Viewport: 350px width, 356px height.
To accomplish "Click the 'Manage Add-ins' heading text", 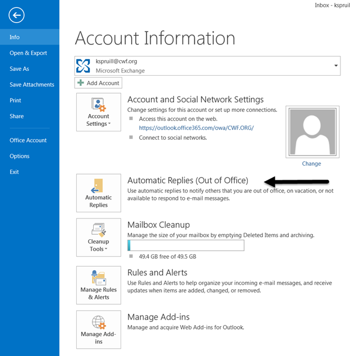I will 159,317.
